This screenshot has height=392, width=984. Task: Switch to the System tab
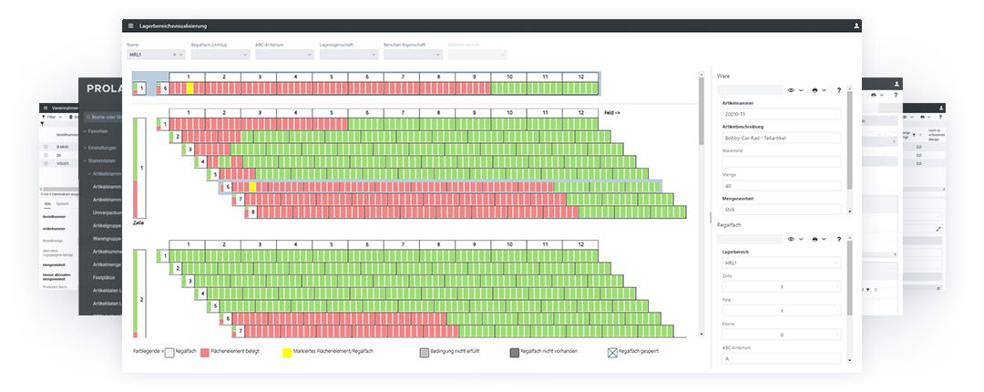[63, 203]
